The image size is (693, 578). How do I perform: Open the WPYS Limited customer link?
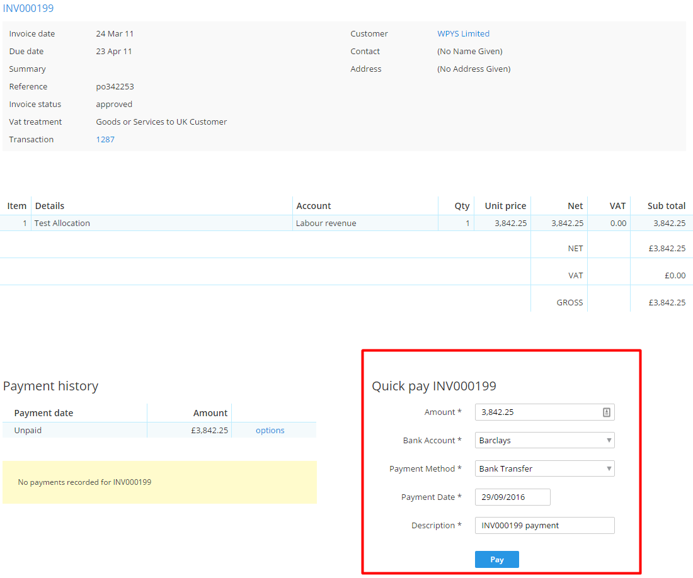pyautogui.click(x=463, y=33)
